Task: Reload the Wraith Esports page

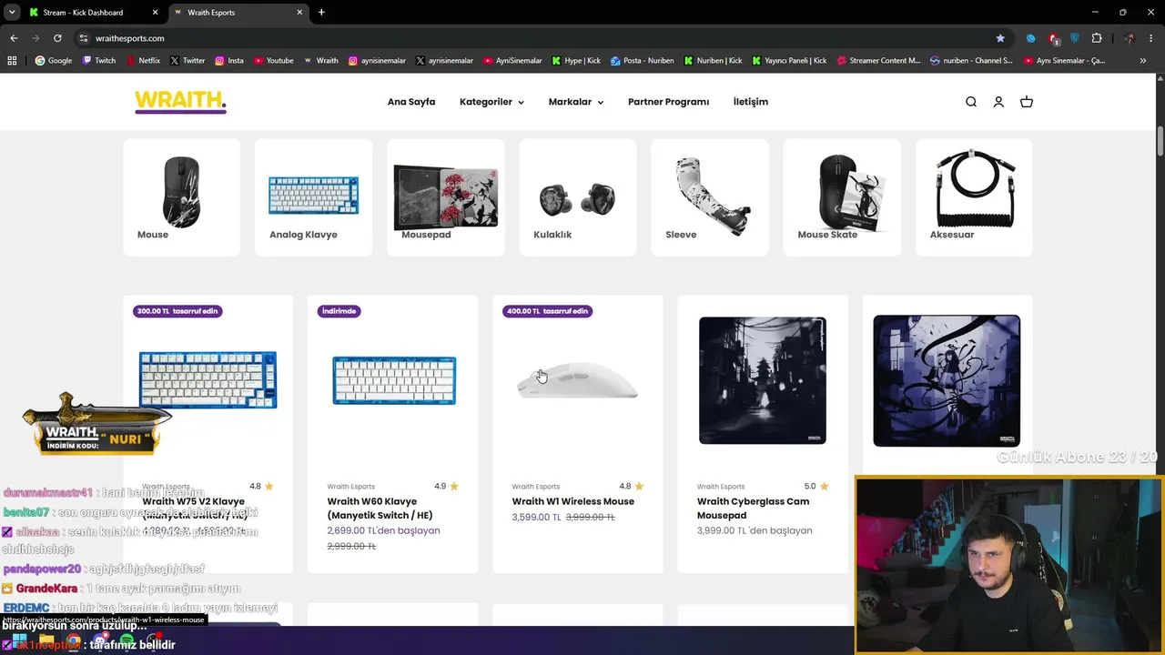Action: click(x=57, y=38)
